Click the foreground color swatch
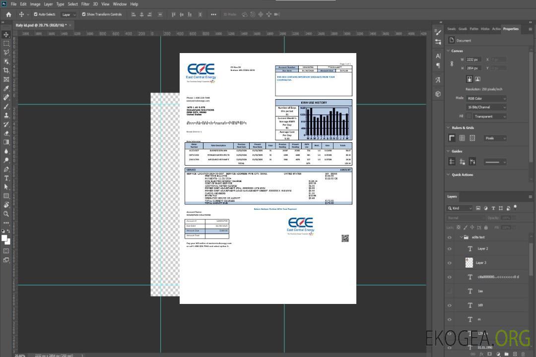This screenshot has height=357, width=536. click(4, 238)
